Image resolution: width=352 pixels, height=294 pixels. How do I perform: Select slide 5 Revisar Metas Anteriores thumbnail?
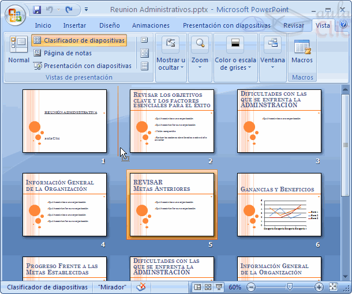[172, 205]
